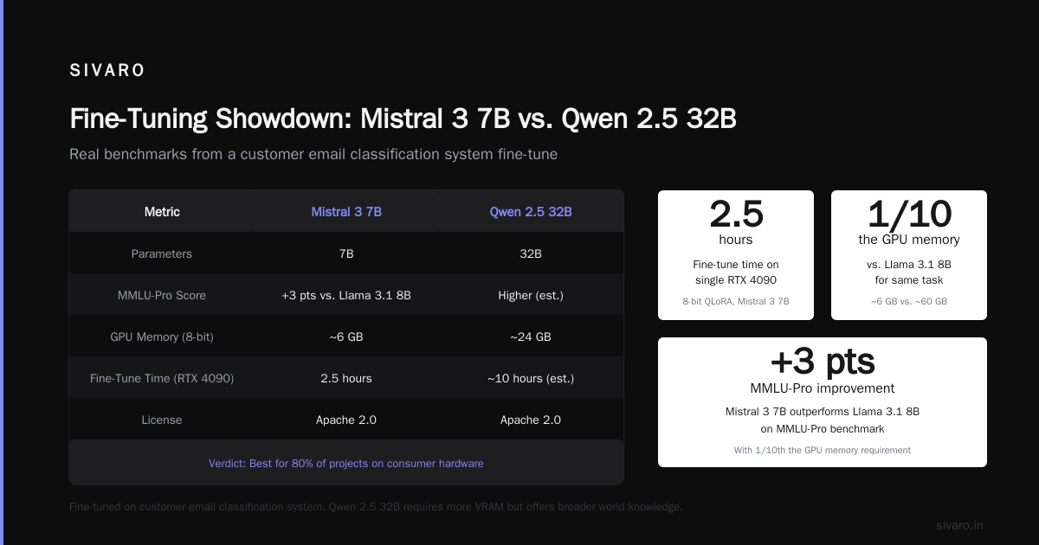Click the footnote about Qwen VRAM requirements

(x=376, y=506)
